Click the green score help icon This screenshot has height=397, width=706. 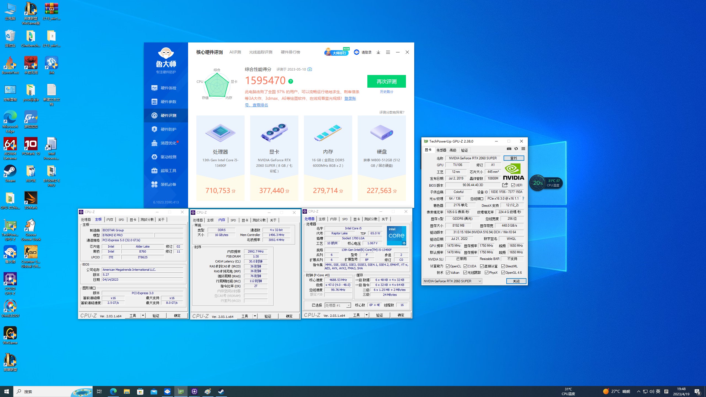[291, 81]
